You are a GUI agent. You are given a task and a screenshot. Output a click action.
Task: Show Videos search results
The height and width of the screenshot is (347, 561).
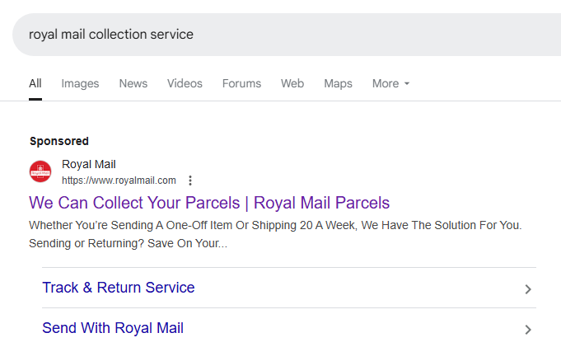click(x=185, y=83)
